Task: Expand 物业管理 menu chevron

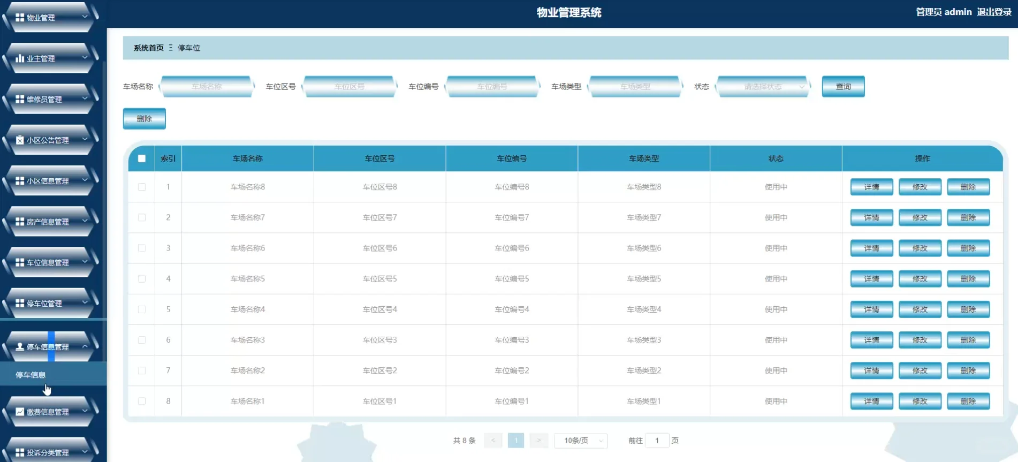Action: point(85,17)
